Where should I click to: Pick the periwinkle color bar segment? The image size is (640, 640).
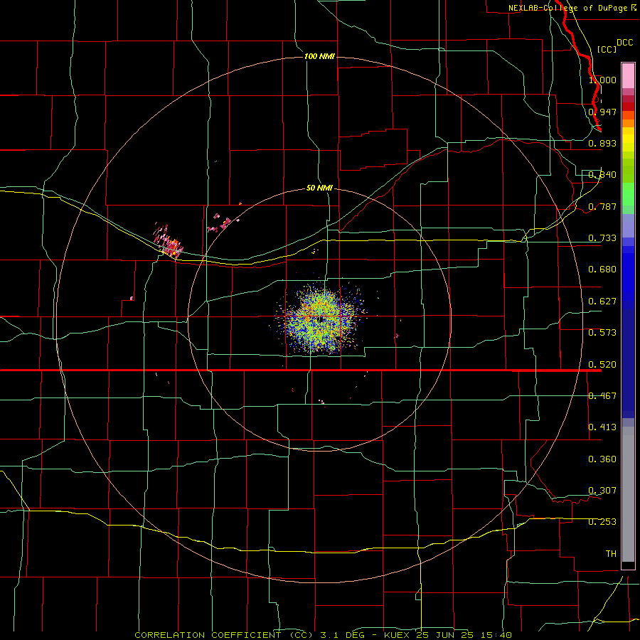click(628, 225)
